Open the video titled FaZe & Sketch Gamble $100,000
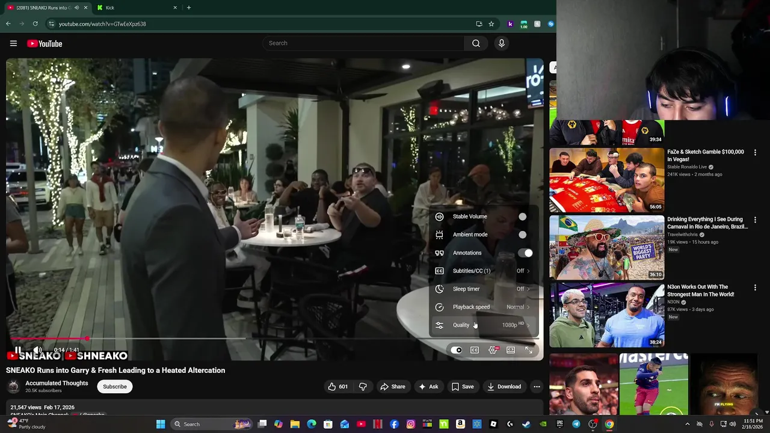Screen dimensions: 770x433 [x=706, y=156]
